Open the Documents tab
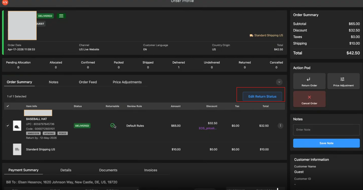Image resolution: width=363 pixels, height=190 pixels. [108, 170]
